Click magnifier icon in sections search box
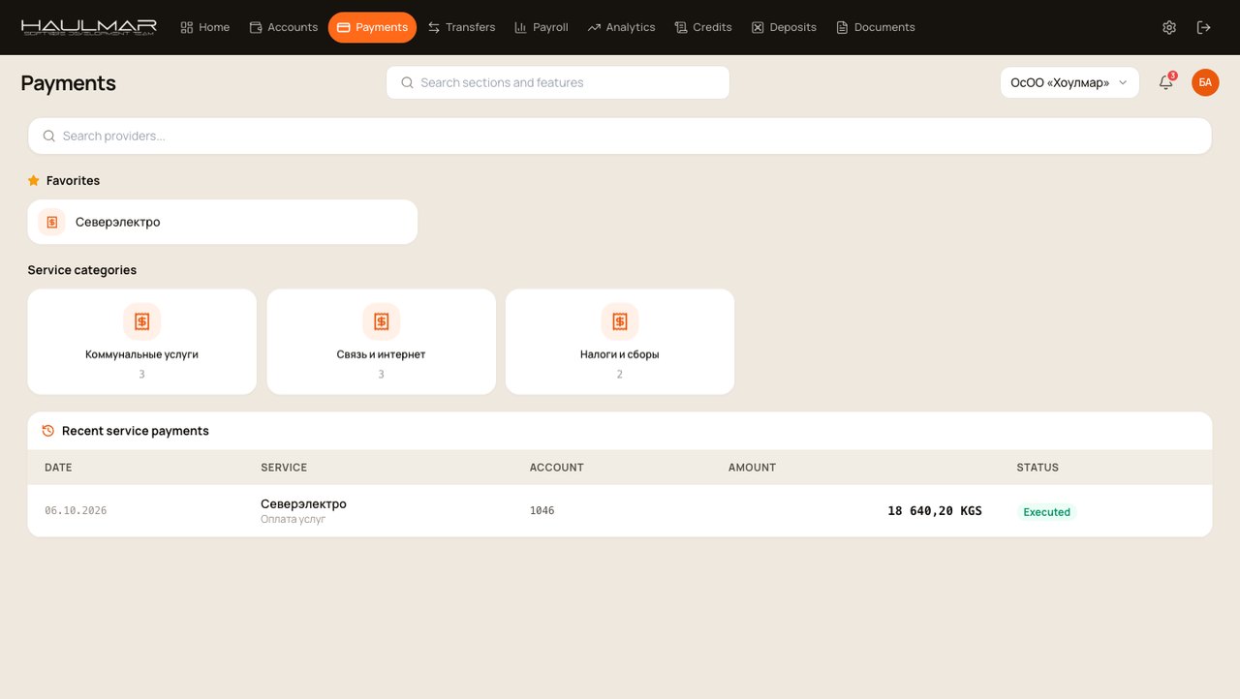The image size is (1240, 699). tap(407, 82)
